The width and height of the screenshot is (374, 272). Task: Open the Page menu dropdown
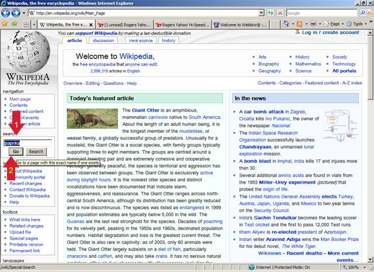[x=334, y=24]
